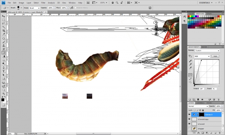Hide the Curves 2 layer

coord(189,114)
